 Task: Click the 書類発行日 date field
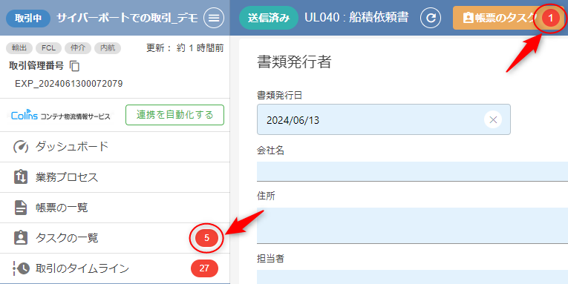384,119
